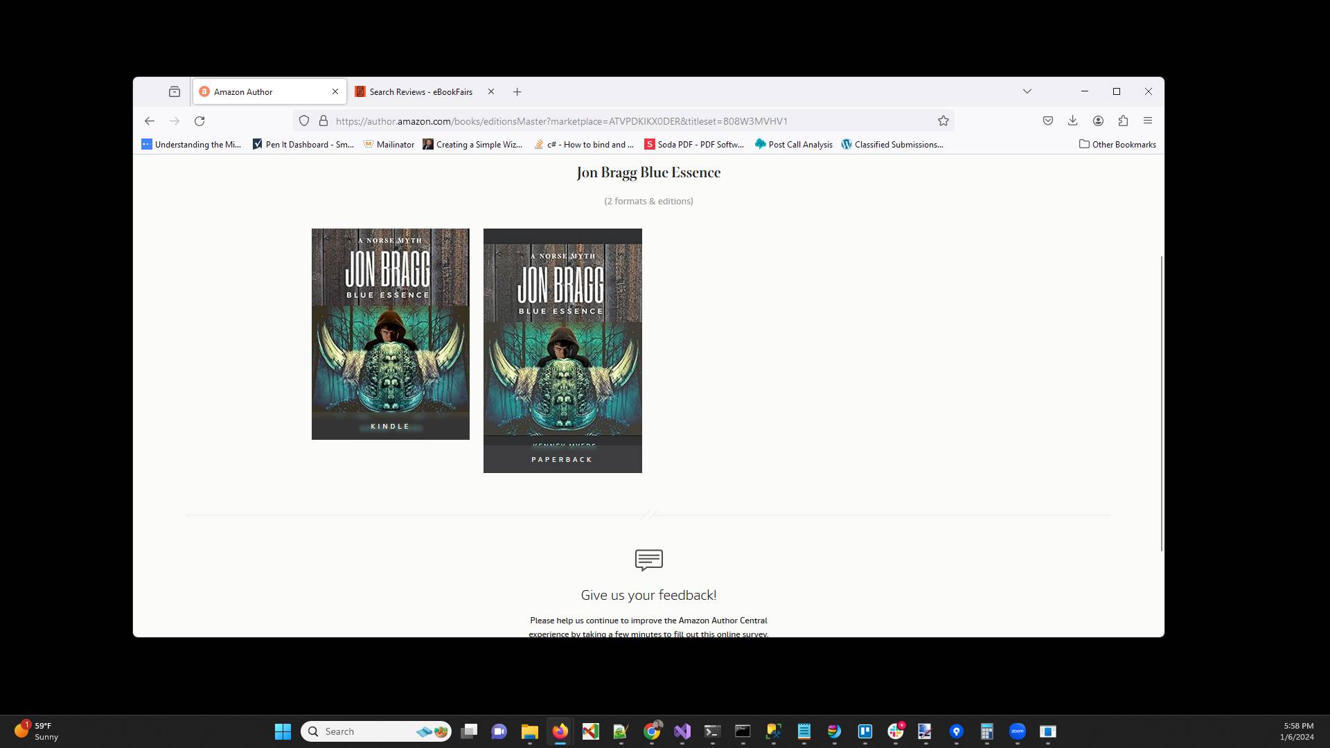
Task: Open the Firefox account icon
Action: 1097,121
